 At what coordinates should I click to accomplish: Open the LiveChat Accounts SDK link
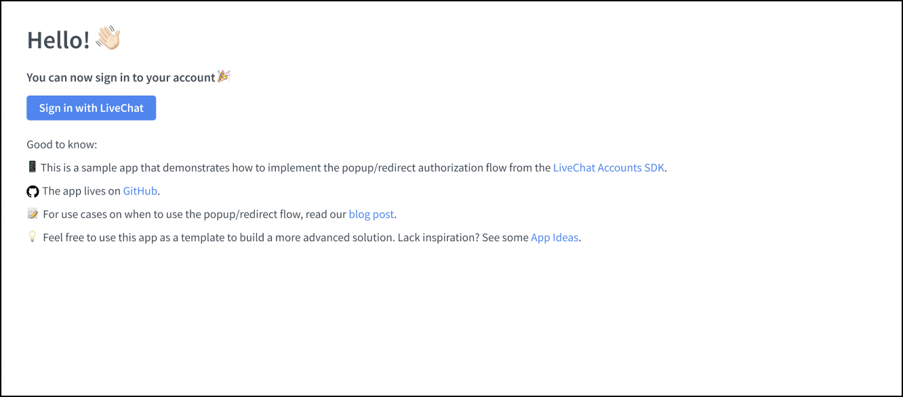(x=608, y=167)
